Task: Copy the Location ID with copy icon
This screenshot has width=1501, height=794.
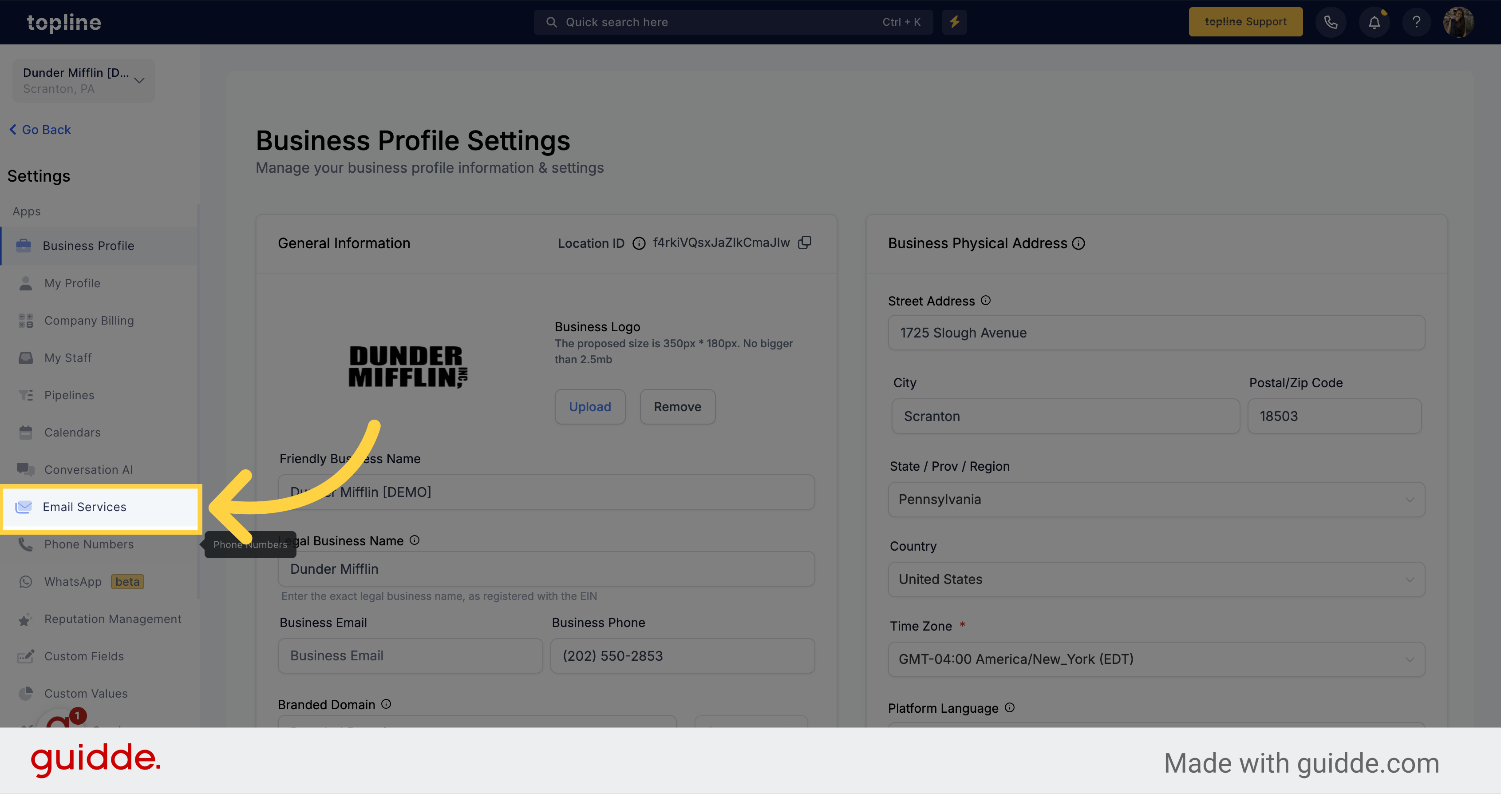Action: click(805, 242)
